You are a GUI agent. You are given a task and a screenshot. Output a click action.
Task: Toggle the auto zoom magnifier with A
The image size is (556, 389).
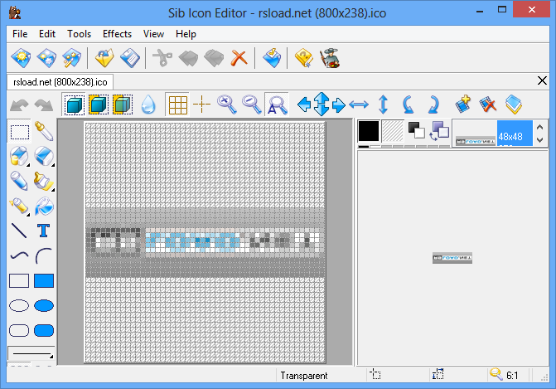tap(277, 105)
